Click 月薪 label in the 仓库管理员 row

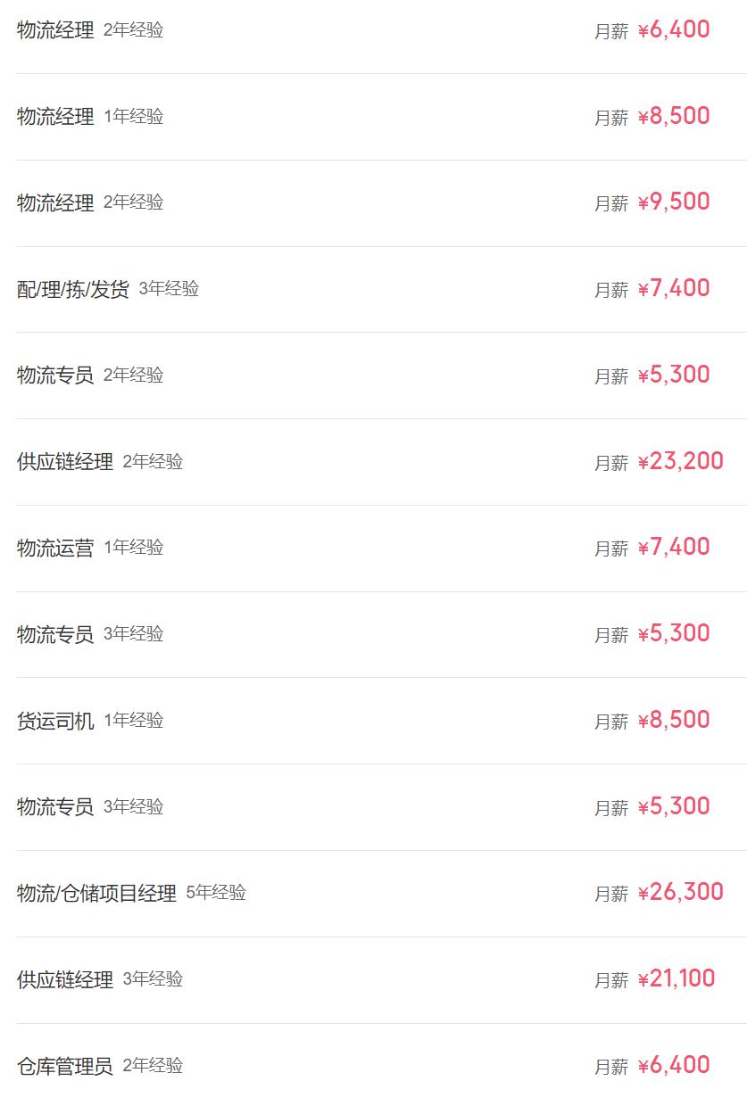coord(611,1067)
